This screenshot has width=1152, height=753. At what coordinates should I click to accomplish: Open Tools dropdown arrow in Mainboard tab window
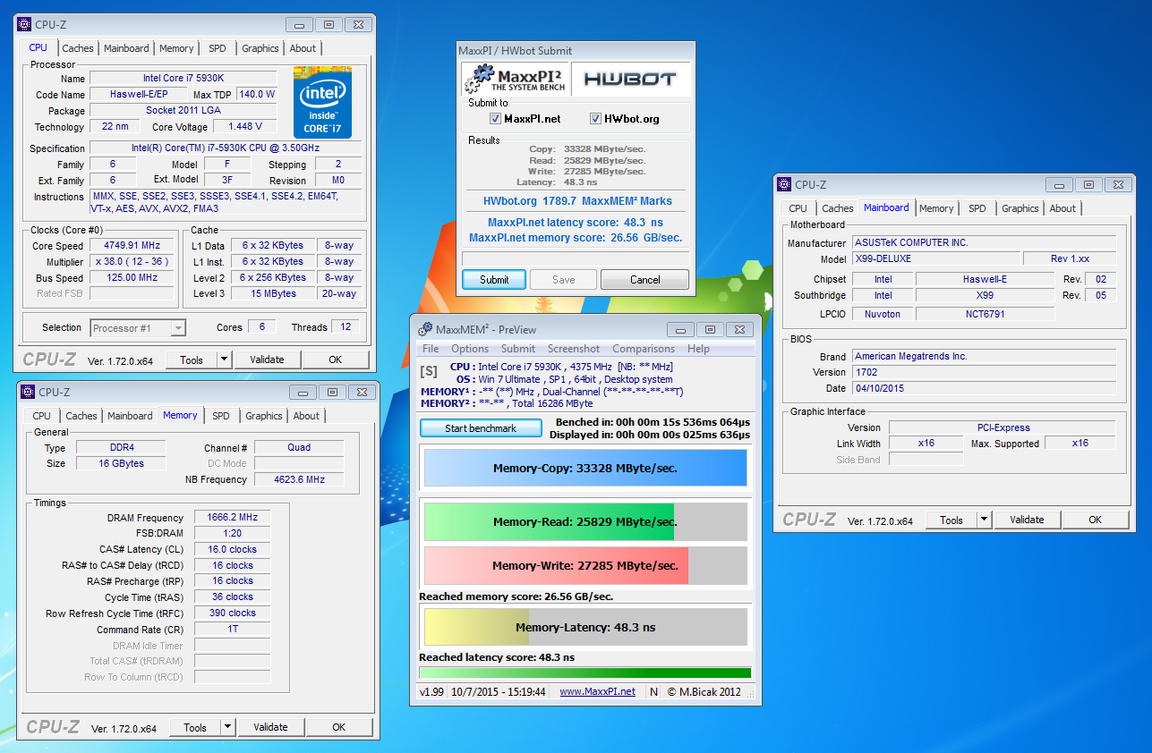(x=984, y=520)
